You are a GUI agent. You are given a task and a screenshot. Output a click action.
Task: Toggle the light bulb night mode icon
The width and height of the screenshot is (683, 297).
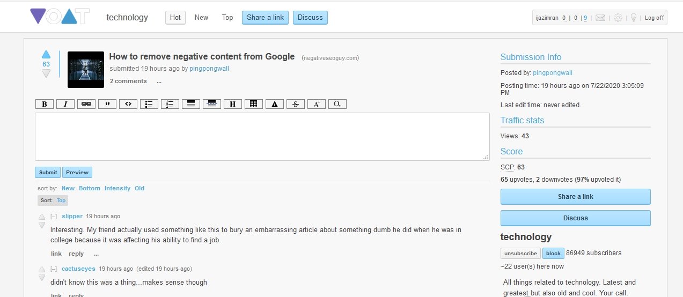(633, 18)
